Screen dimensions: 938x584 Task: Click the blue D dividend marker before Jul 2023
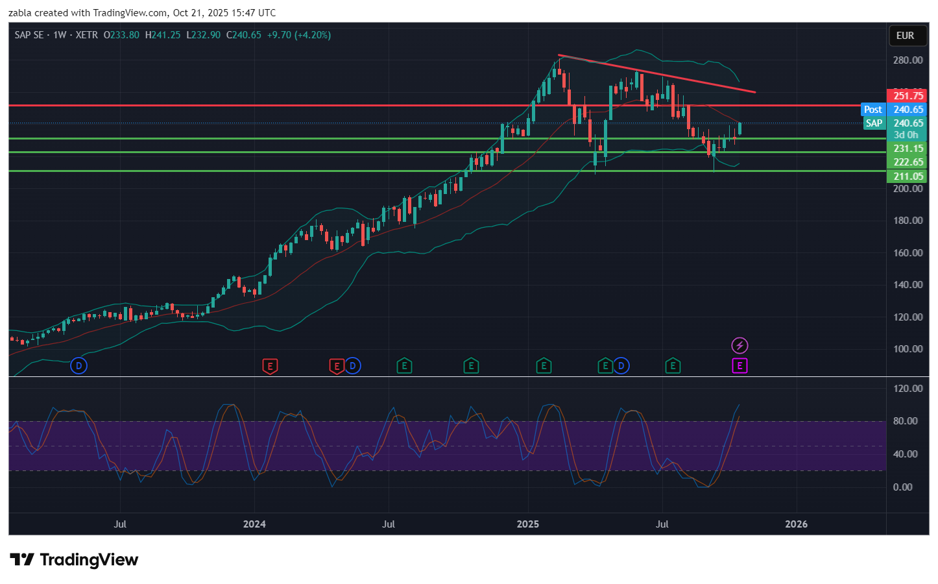[x=78, y=366]
